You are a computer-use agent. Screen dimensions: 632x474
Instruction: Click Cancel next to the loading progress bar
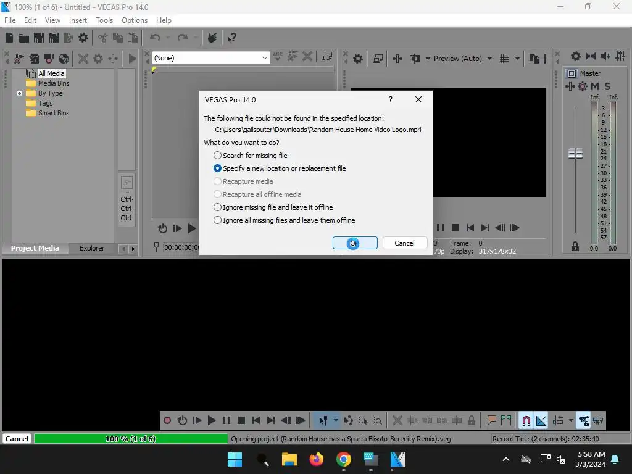pos(17,439)
